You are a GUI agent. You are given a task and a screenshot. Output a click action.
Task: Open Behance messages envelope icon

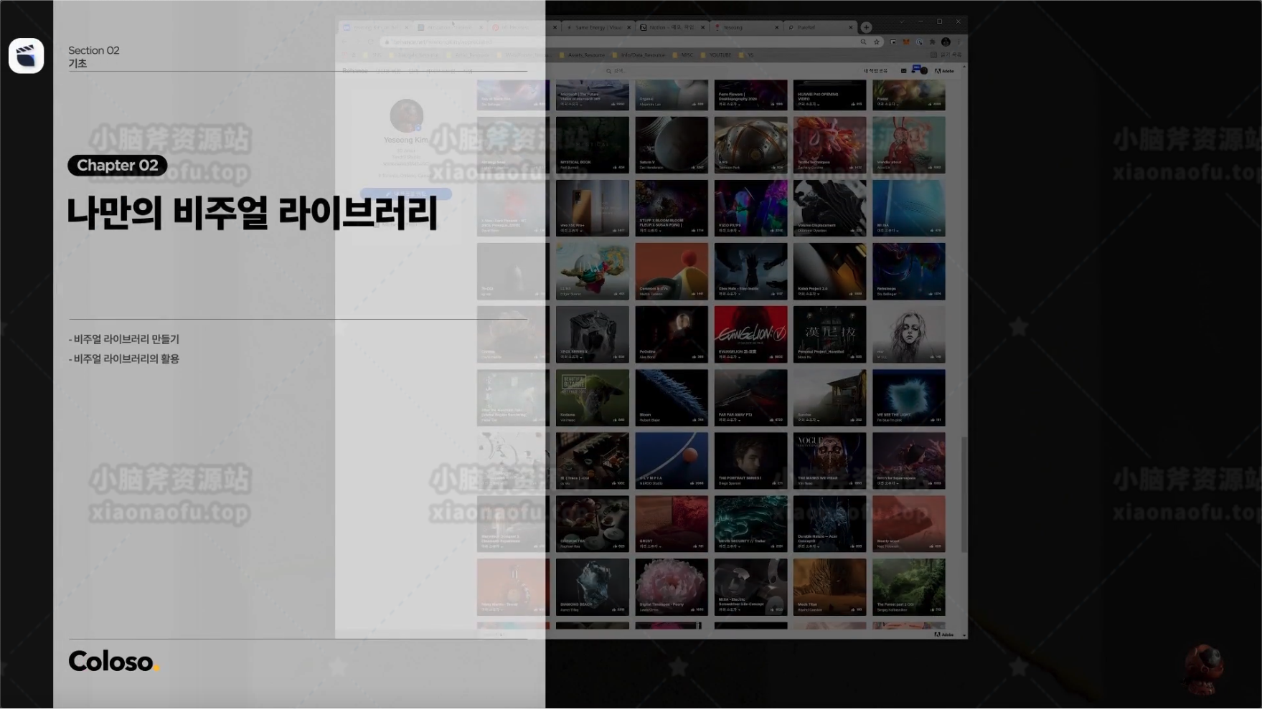pyautogui.click(x=903, y=71)
